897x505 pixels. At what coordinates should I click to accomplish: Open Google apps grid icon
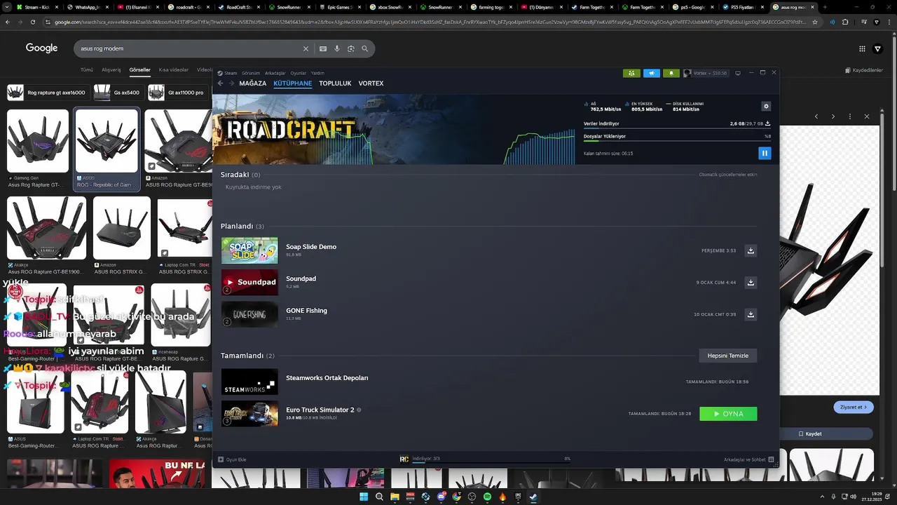pyautogui.click(x=862, y=48)
